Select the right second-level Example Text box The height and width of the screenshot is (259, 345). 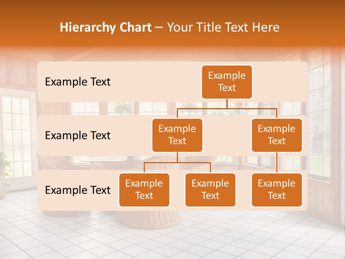coord(277,135)
